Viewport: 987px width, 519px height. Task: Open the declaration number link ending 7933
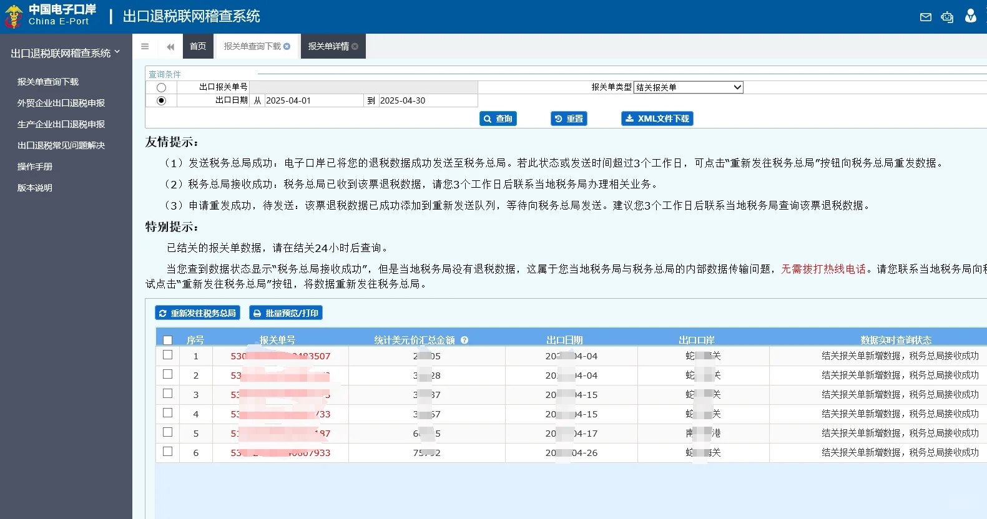pyautogui.click(x=280, y=453)
